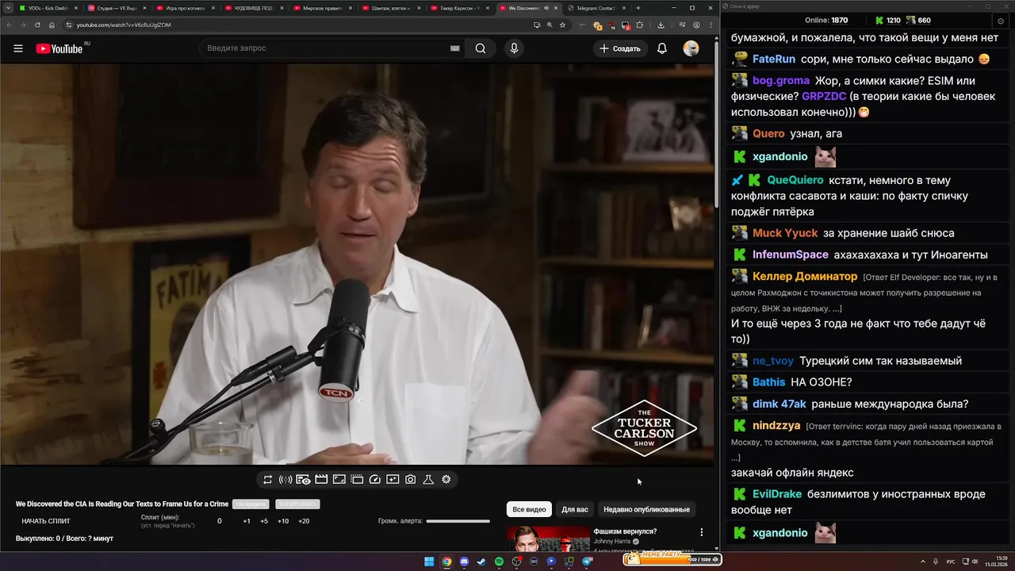Open Steam from the taskbar
Image resolution: width=1015 pixels, height=571 pixels.
(x=481, y=561)
